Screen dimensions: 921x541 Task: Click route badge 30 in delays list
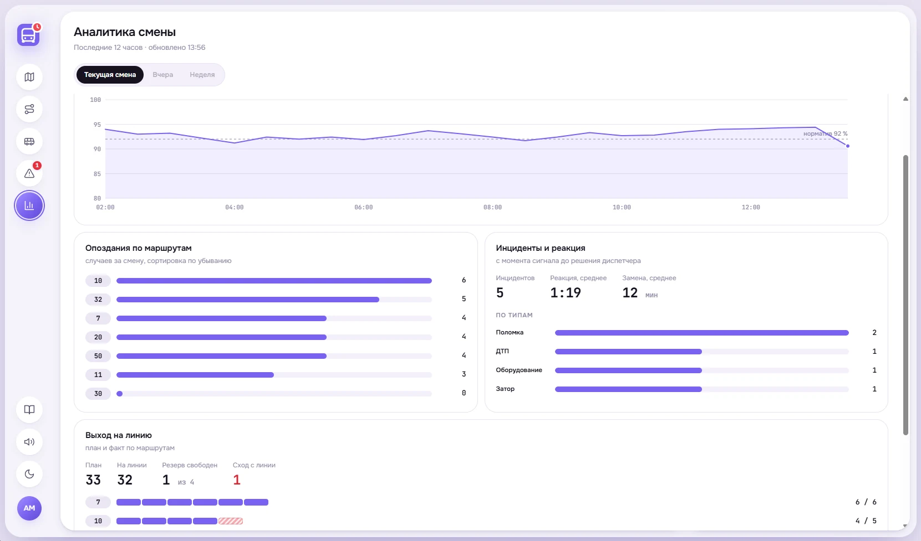point(98,394)
